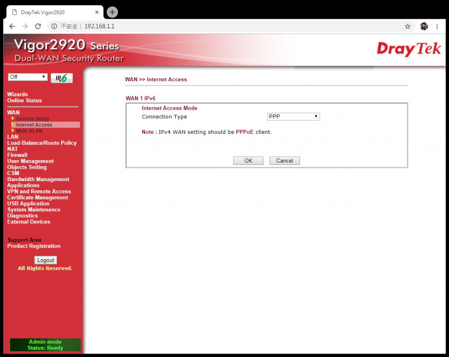The width and height of the screenshot is (449, 357).
Task: Expand the LAN menu
Action: click(13, 137)
